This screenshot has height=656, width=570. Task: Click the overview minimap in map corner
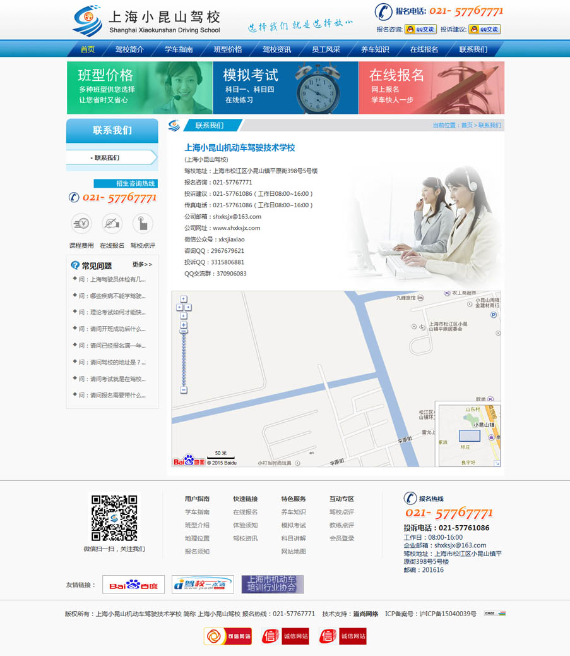pyautogui.click(x=469, y=435)
